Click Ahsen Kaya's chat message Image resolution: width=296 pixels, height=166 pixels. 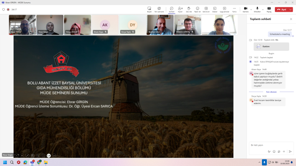[x=268, y=80]
